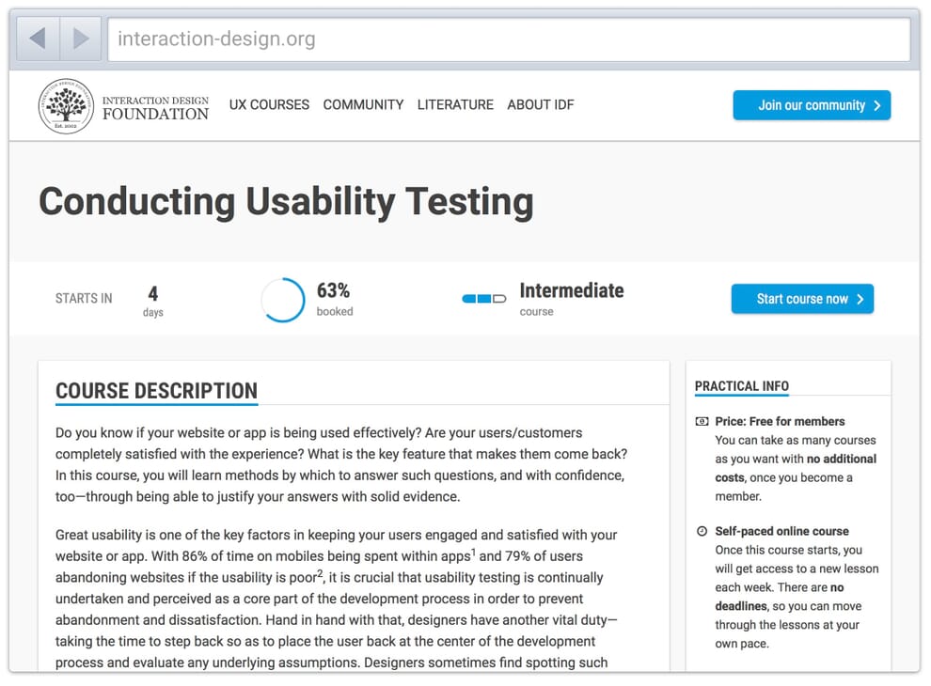This screenshot has width=931, height=686.
Task: Click the browser back arrow
Action: (37, 39)
